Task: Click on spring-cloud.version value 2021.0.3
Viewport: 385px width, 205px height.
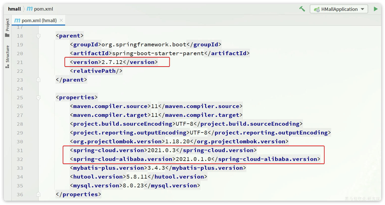Action: tap(161, 150)
